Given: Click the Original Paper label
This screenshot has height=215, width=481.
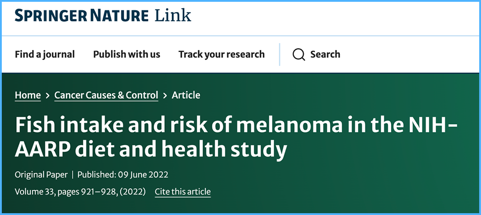Looking at the screenshot, I should (41, 175).
